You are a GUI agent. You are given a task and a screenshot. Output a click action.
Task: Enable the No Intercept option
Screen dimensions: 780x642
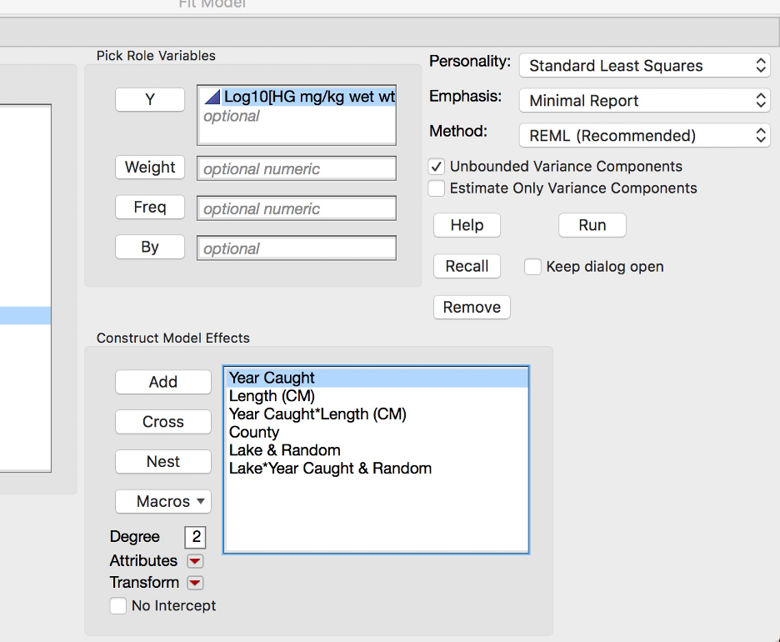point(117,606)
